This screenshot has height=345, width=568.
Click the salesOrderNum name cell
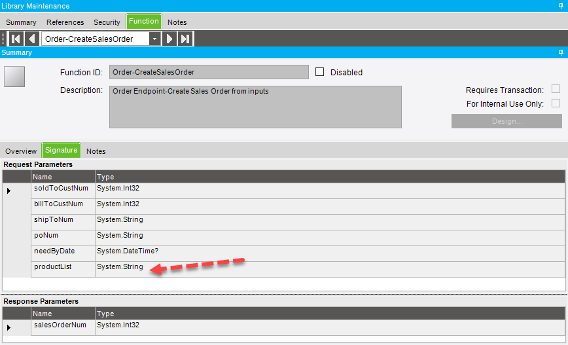click(x=63, y=327)
